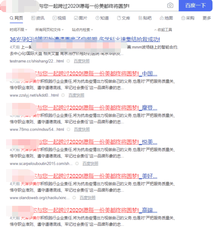The width and height of the screenshot is (214, 228).
Task: Select the 网页 tab
Action: click(17, 18)
